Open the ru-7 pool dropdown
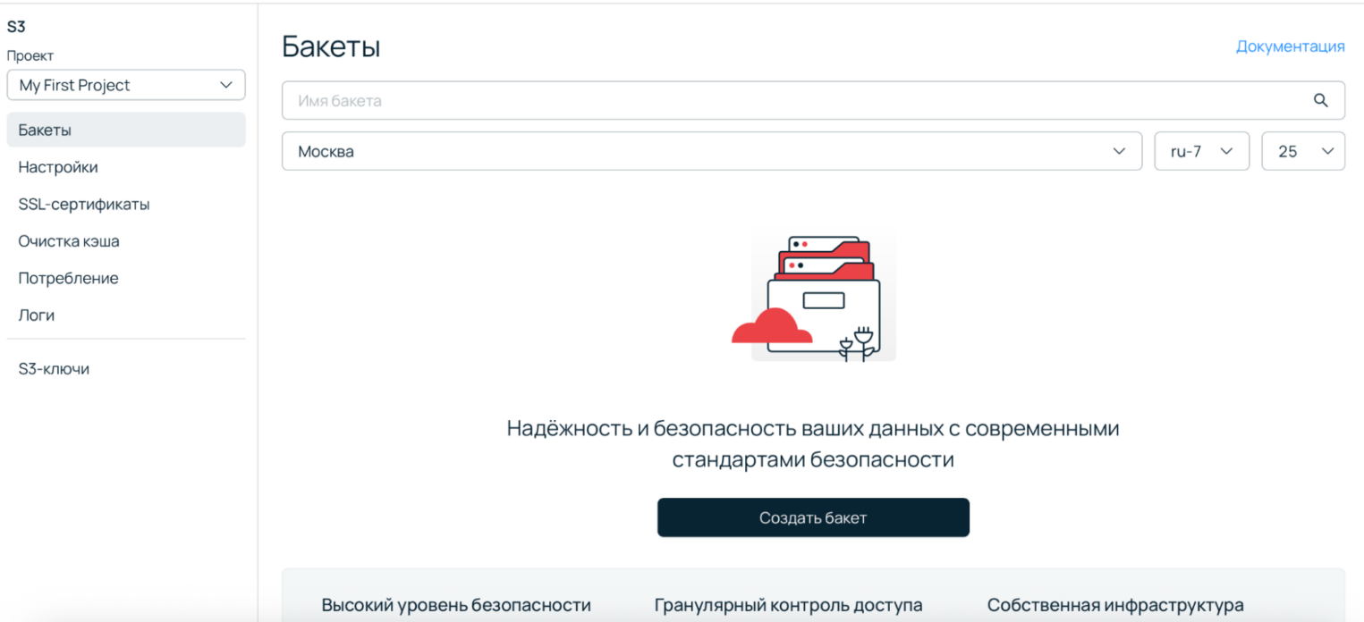Viewport: 1364px width, 622px height. coord(1201,151)
